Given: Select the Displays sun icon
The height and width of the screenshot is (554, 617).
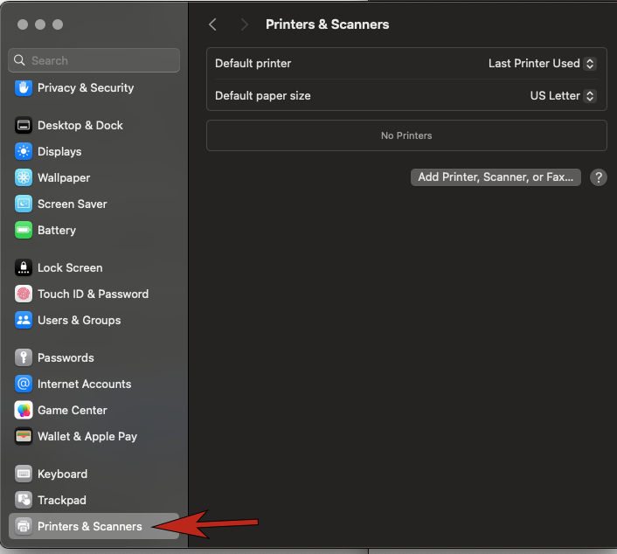Looking at the screenshot, I should (24, 151).
